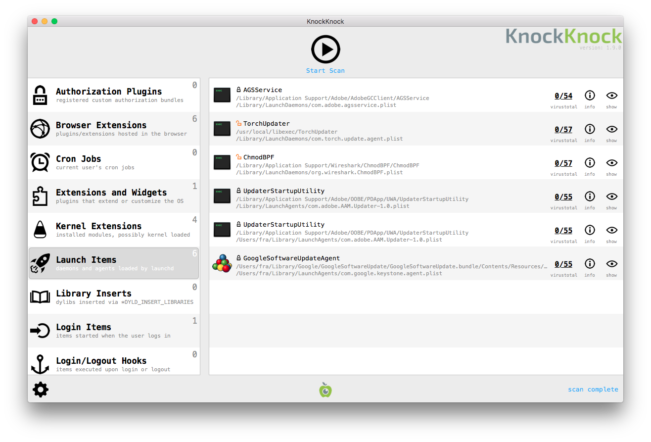Select the Login/Logout Hooks category
This screenshot has height=442, width=651.
(114, 364)
